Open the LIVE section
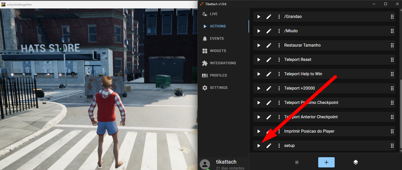Image resolution: width=402 pixels, height=170 pixels. coord(223,14)
